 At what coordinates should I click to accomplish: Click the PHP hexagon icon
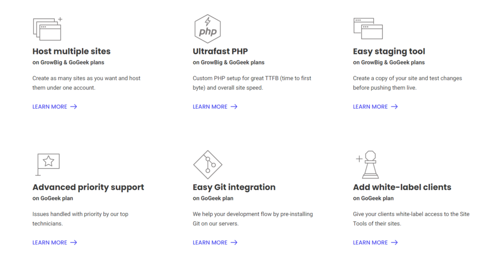[208, 29]
